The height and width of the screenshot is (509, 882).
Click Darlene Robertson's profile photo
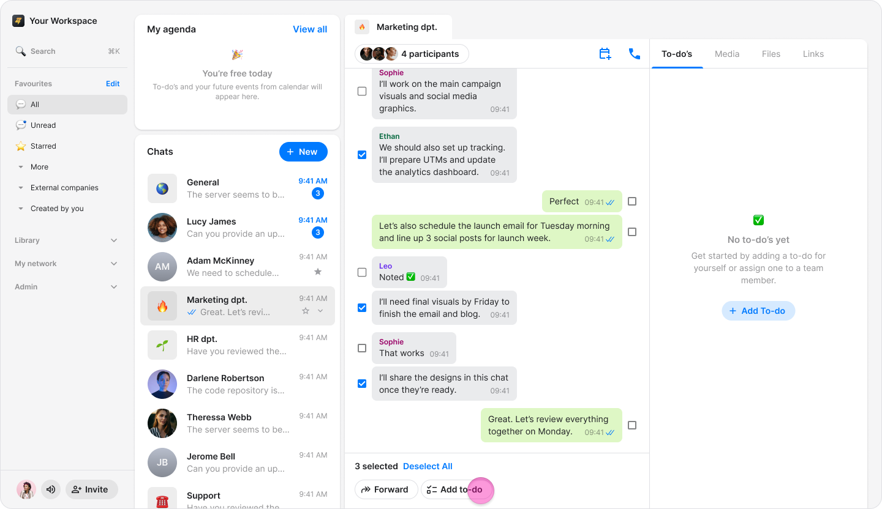(162, 384)
